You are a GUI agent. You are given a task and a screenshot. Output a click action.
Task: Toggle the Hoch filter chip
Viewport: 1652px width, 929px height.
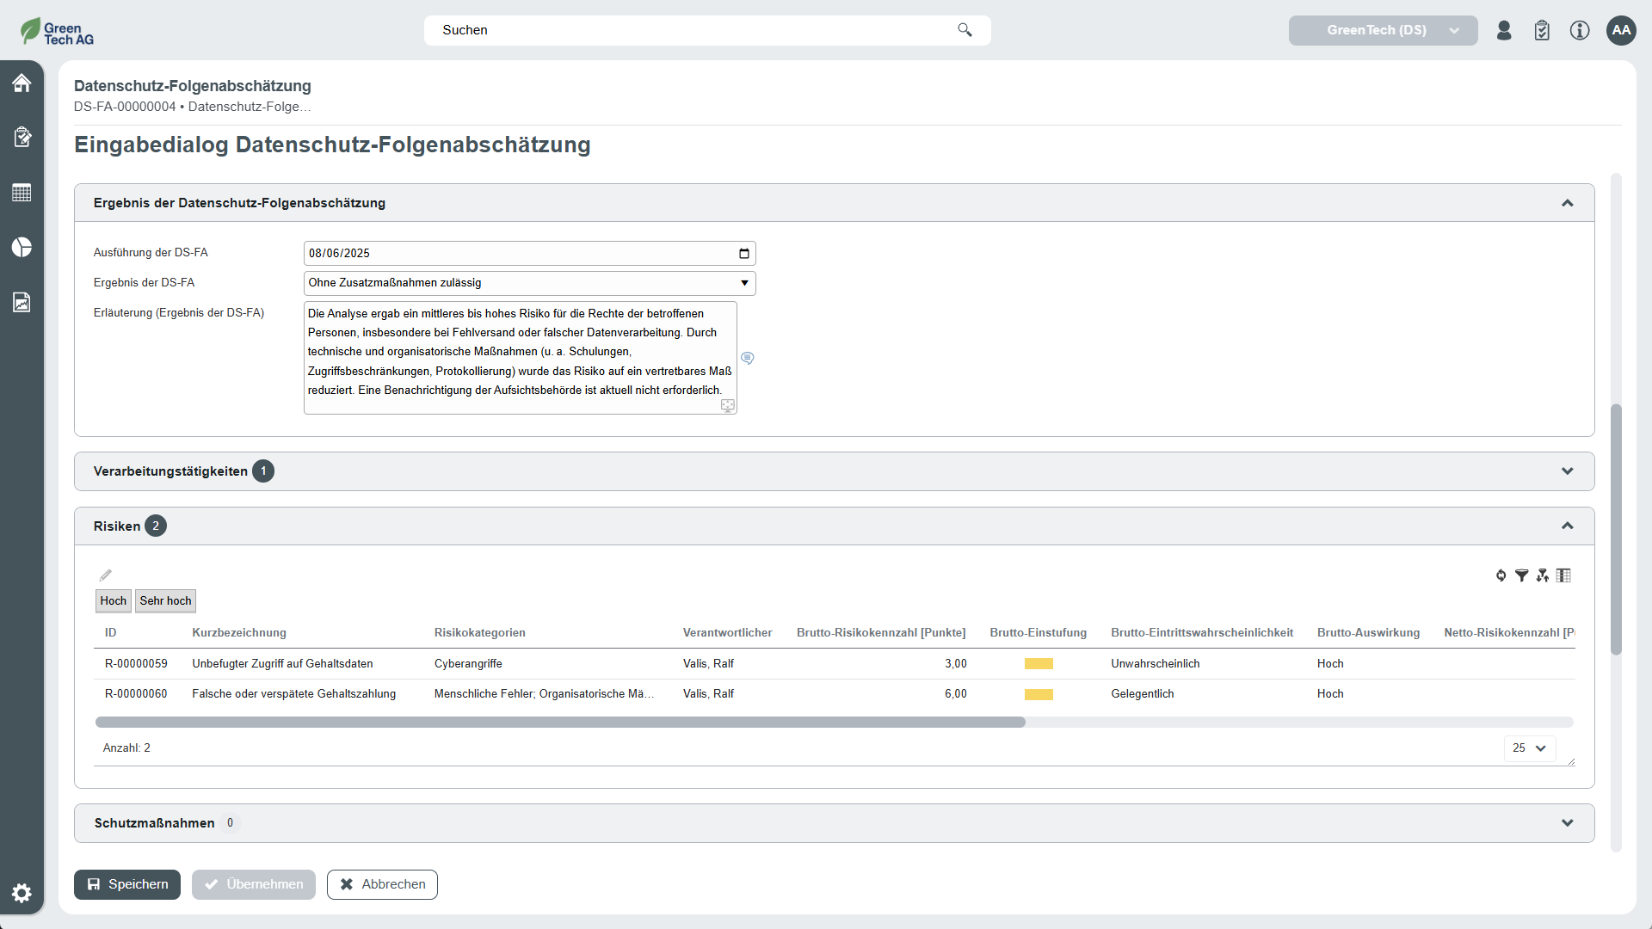point(113,600)
